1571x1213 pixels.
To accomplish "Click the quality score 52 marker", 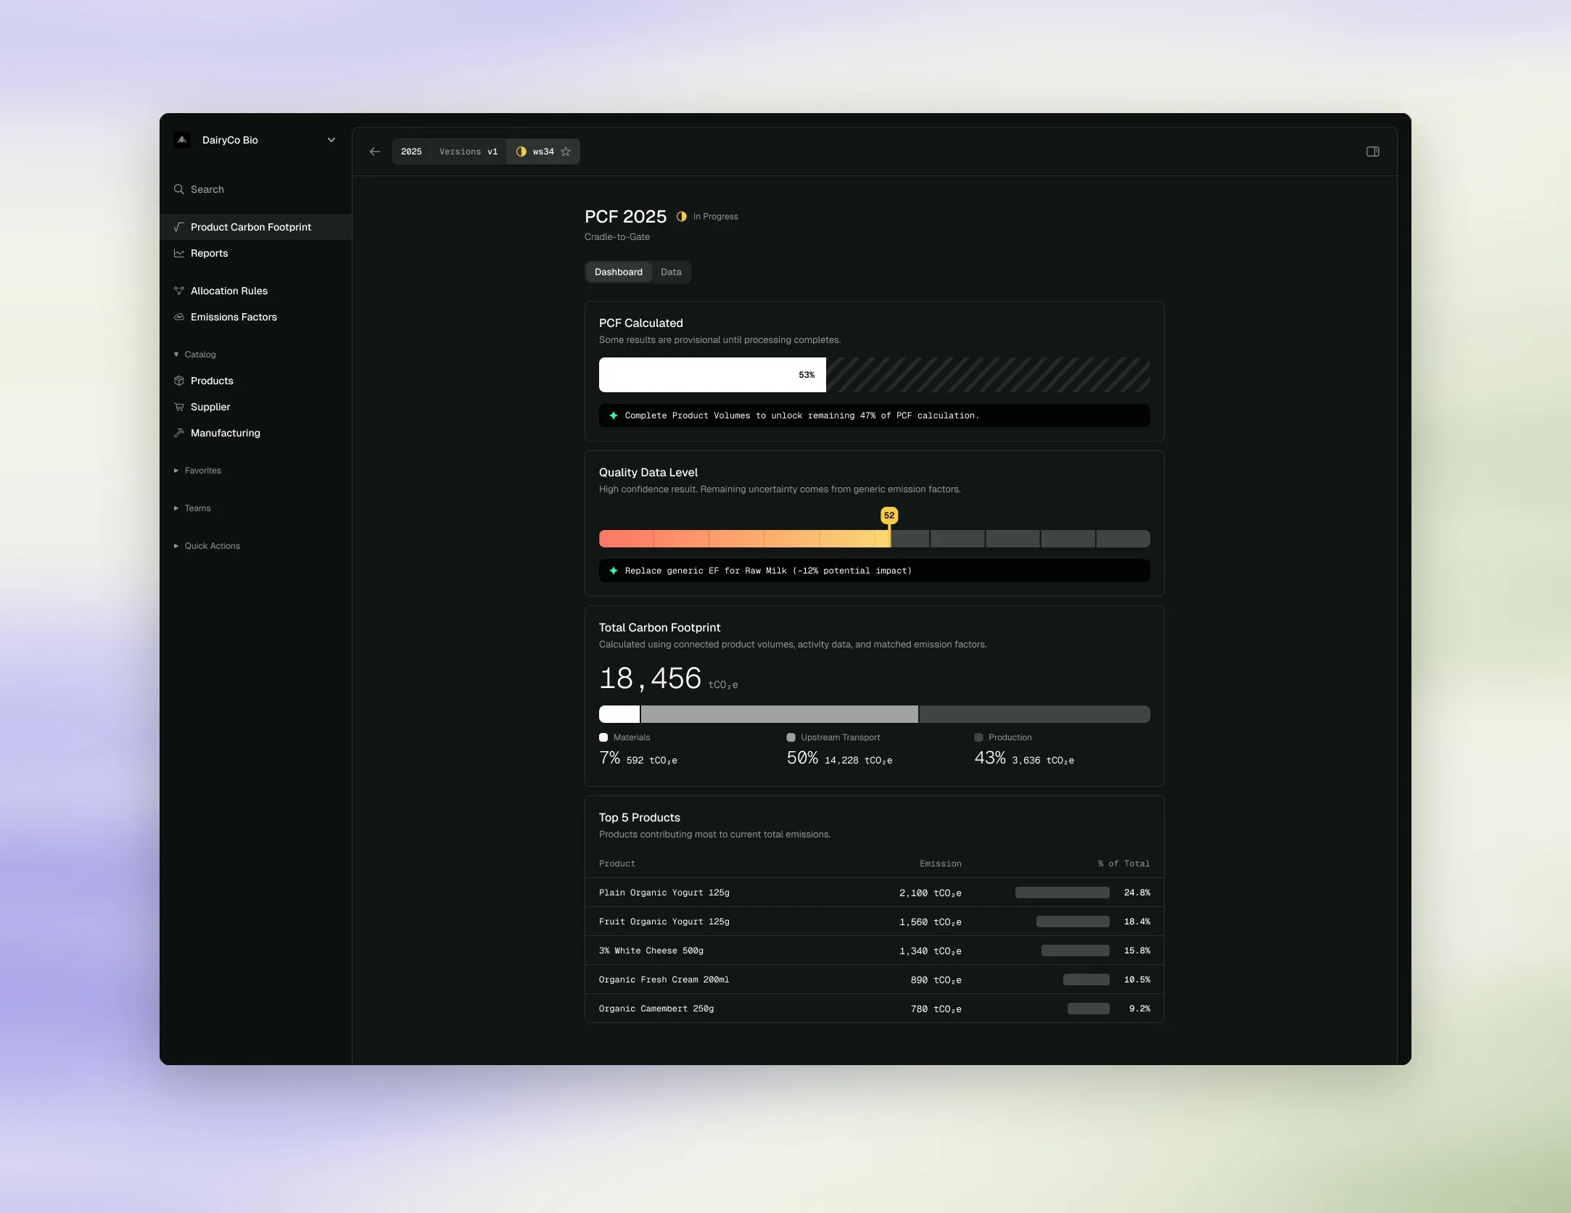I will pos(889,516).
